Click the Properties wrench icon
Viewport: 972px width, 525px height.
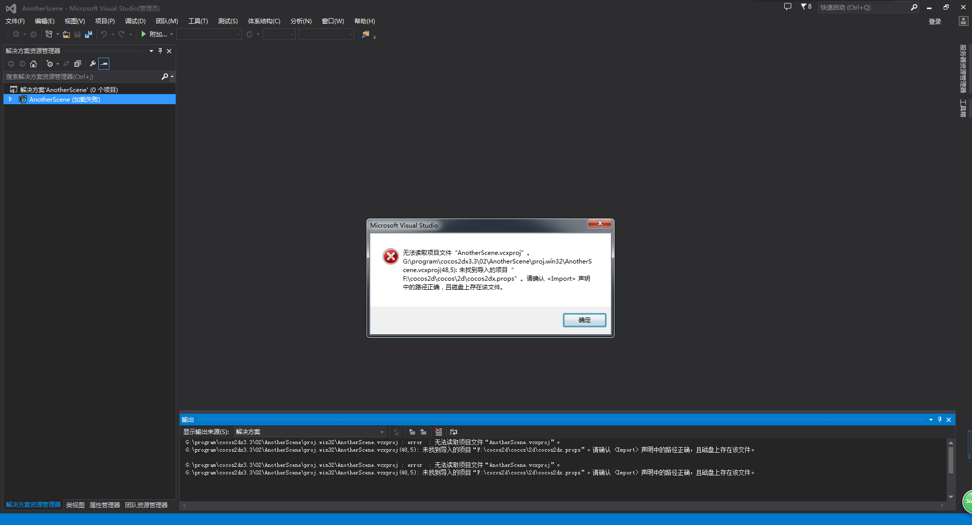click(93, 64)
